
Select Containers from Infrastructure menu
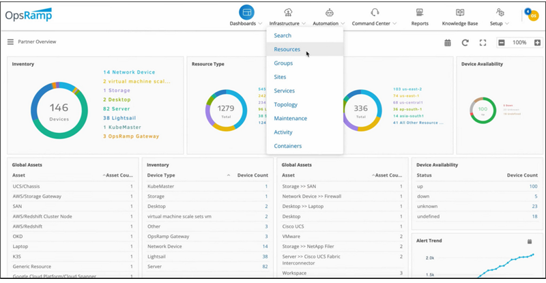click(304, 146)
